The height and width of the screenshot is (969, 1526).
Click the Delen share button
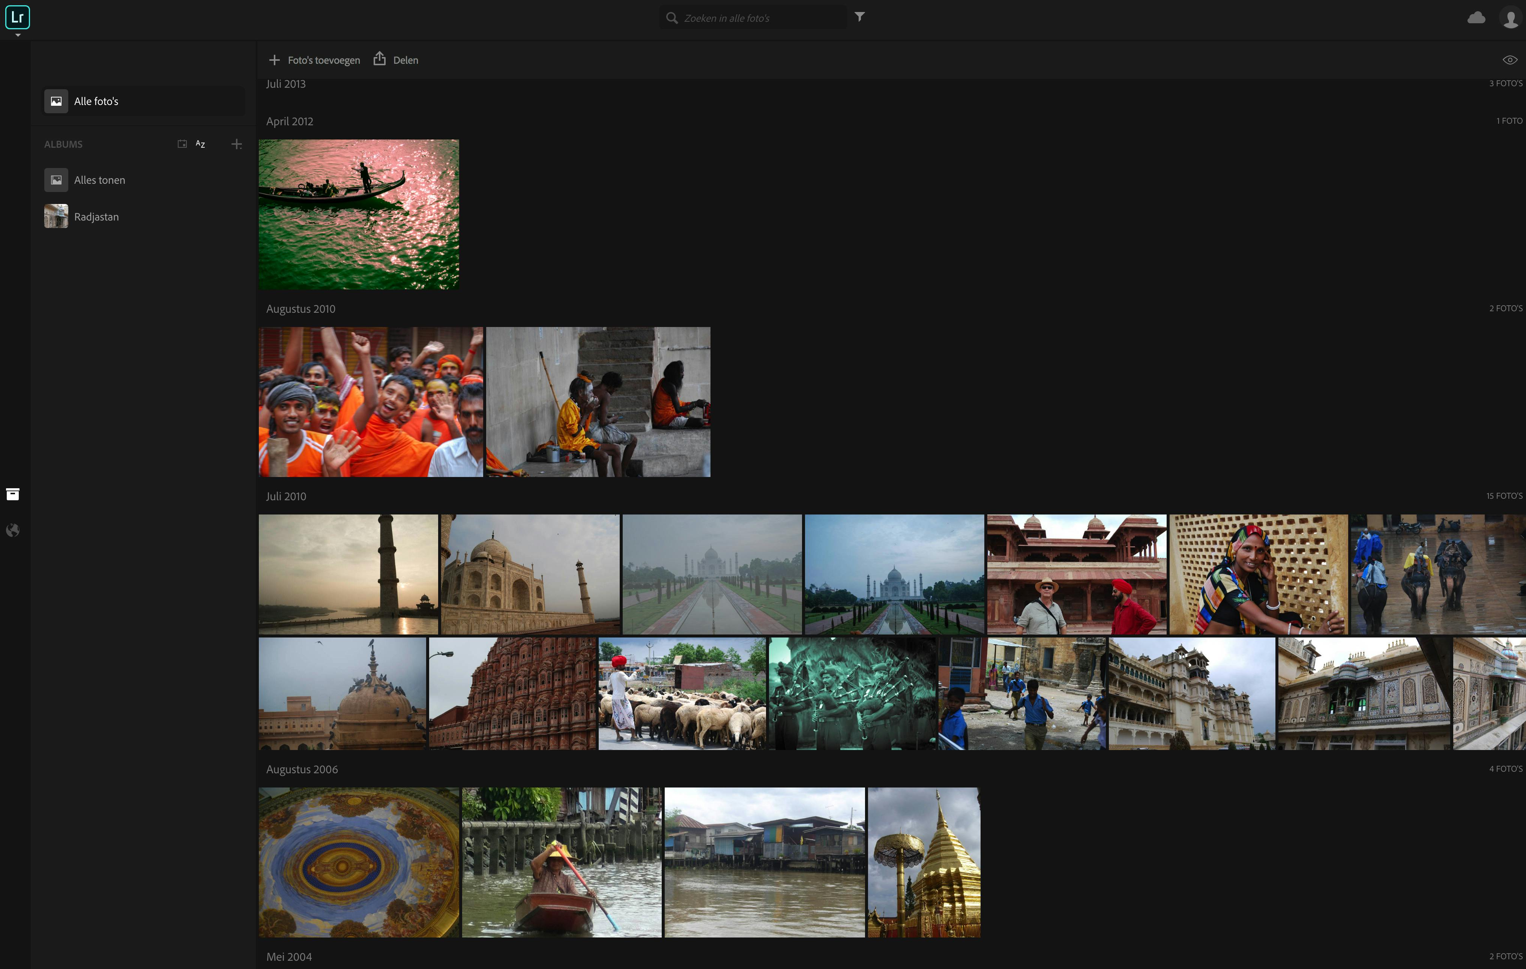coord(396,60)
